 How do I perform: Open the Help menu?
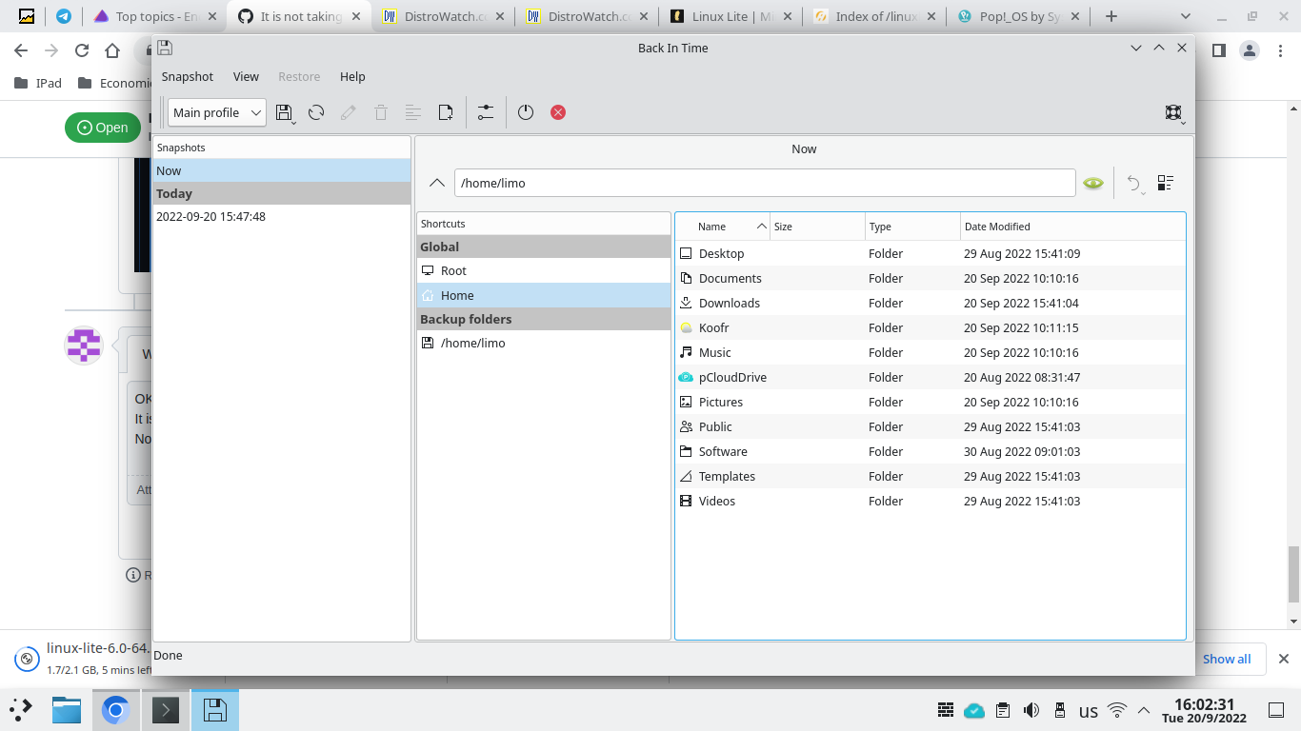(352, 76)
